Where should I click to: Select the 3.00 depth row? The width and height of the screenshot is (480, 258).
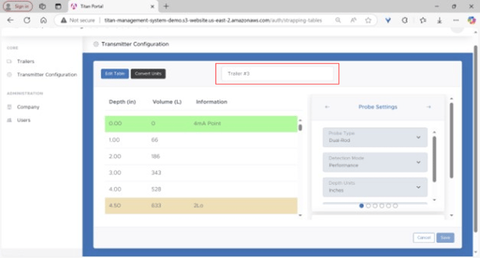pyautogui.click(x=201, y=173)
